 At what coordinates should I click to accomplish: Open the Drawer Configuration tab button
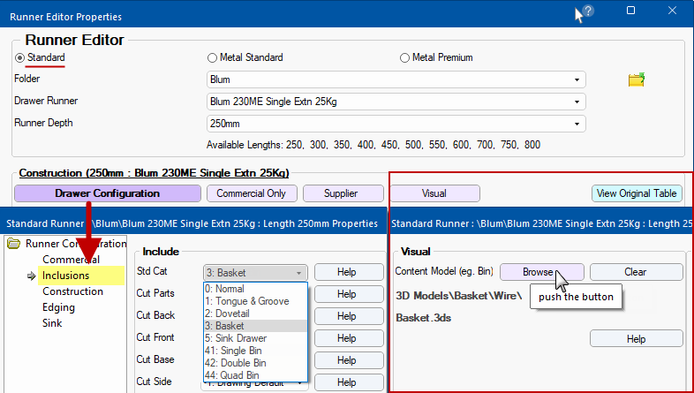click(108, 193)
